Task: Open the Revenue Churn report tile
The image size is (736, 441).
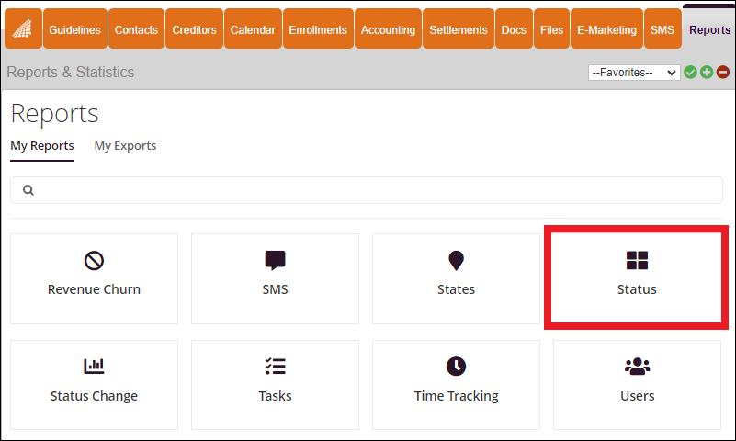Action: [94, 278]
